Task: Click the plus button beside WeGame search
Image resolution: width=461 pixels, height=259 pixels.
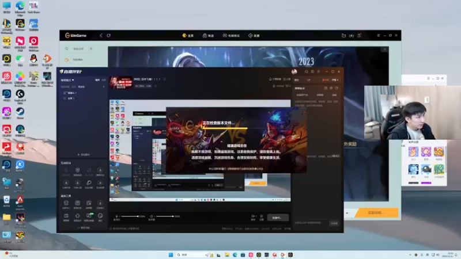Action: [x=91, y=49]
